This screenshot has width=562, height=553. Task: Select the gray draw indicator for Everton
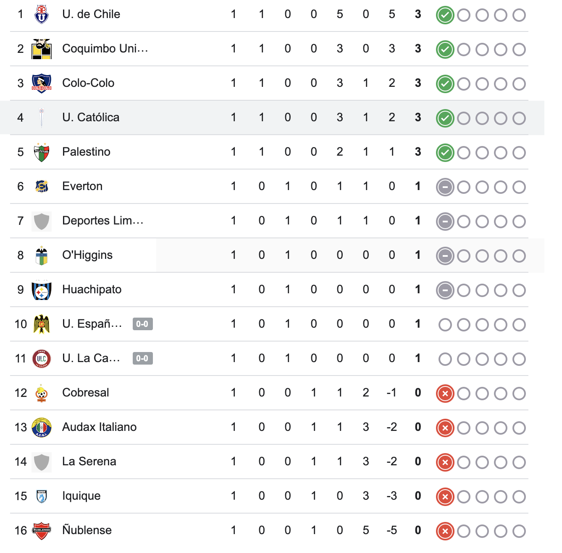tap(444, 186)
